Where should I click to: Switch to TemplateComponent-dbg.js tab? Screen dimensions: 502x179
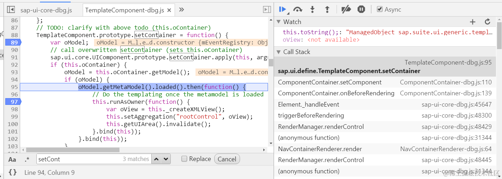[x=125, y=10]
